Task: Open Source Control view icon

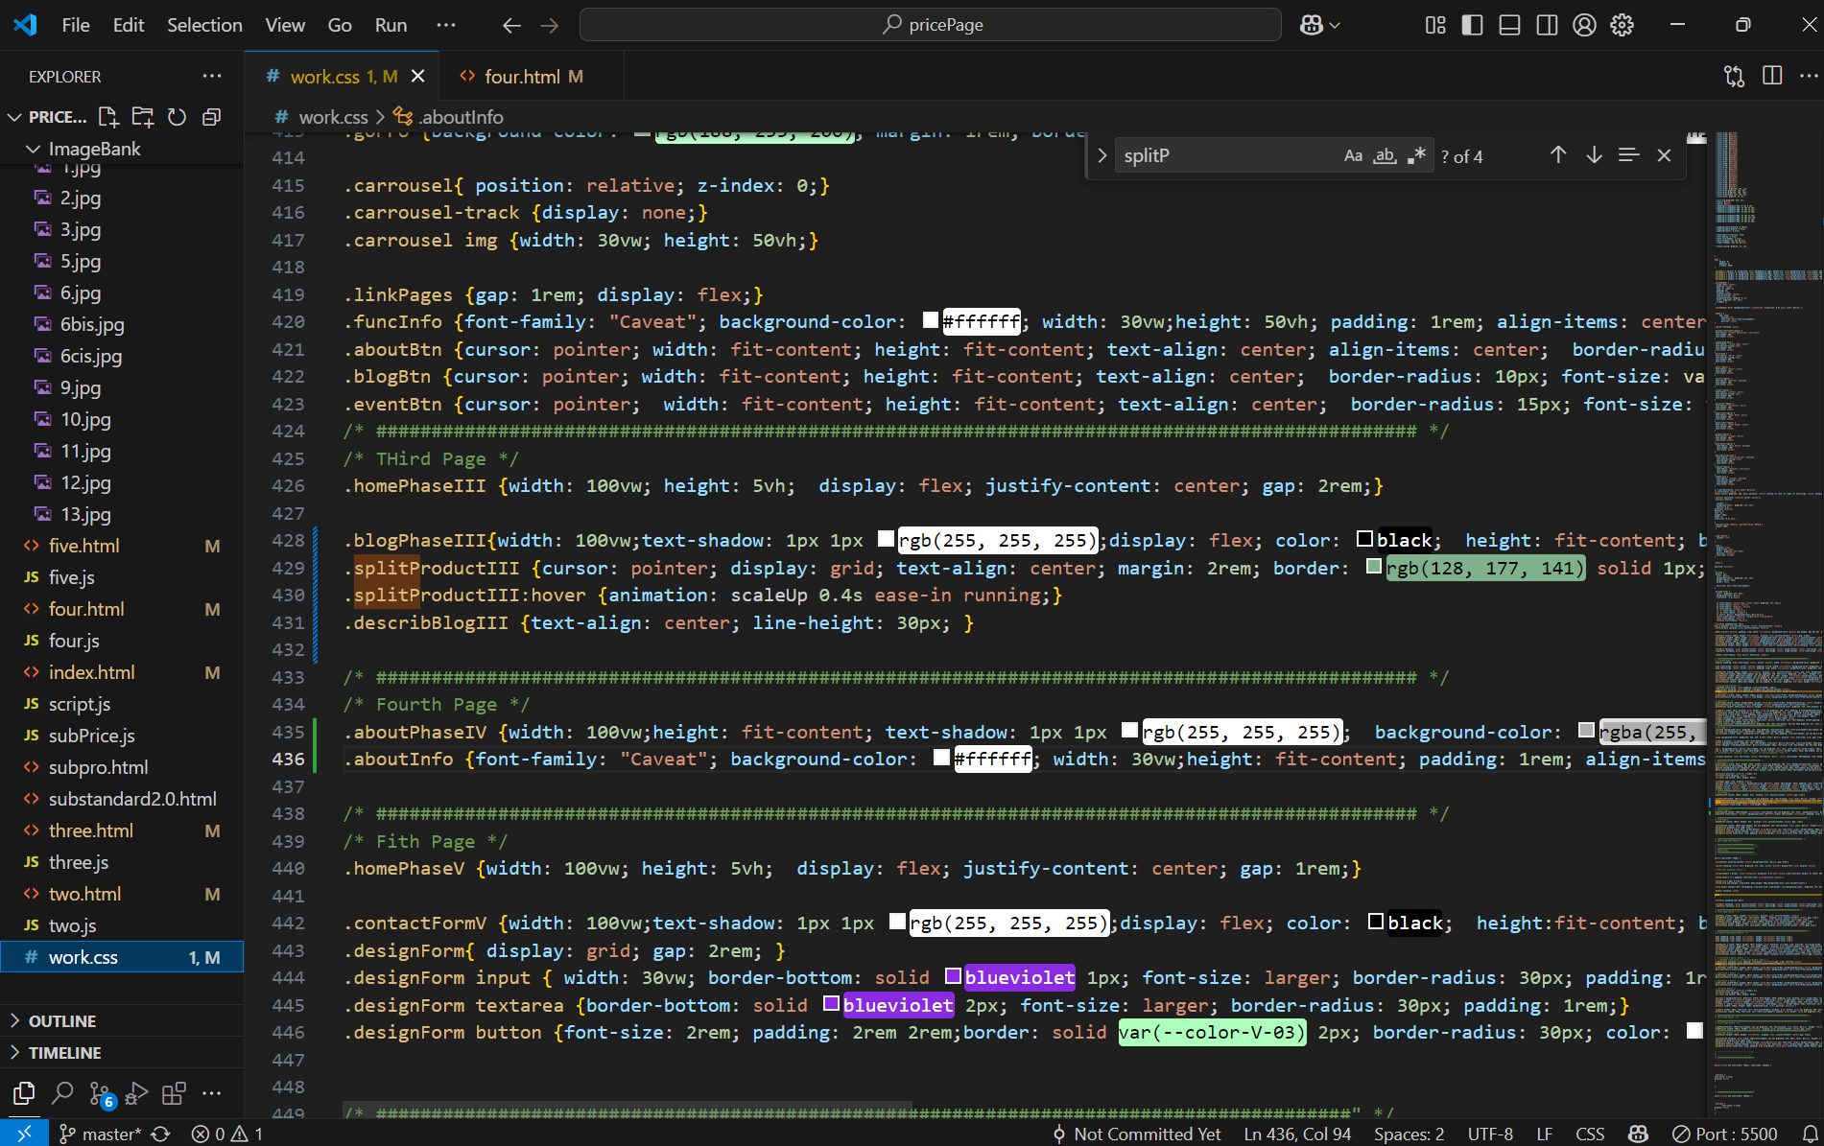Action: coord(100,1093)
